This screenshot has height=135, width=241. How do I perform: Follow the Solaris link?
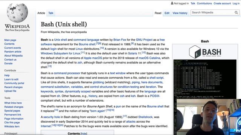tap(133, 53)
